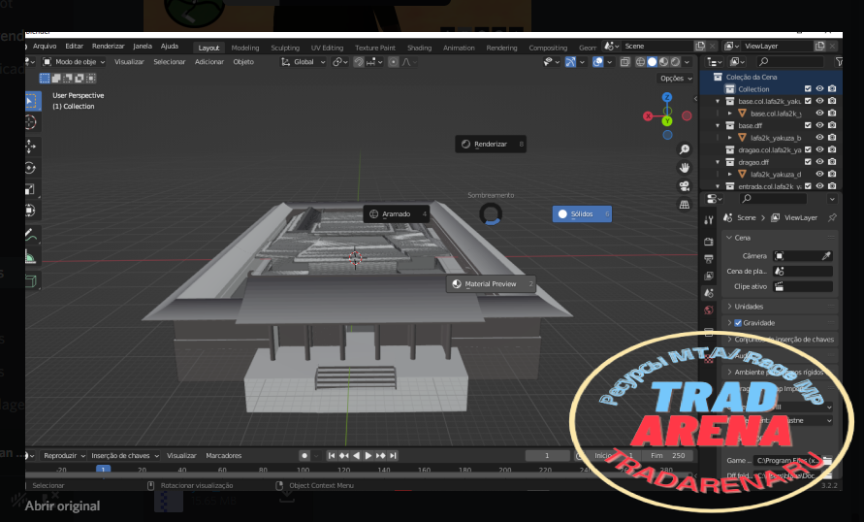Uncheck the base.dff collection checkbox
Screen dimensions: 864x522
[808, 126]
